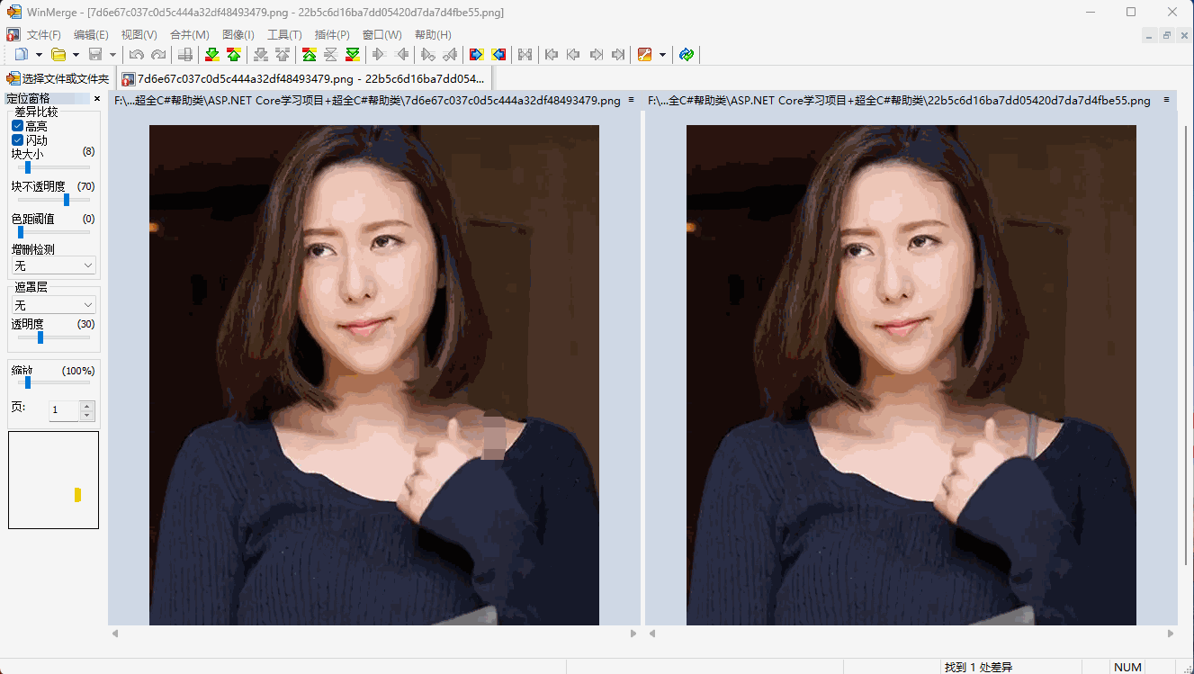This screenshot has width=1194, height=674.
Task: Jump to the last difference icon
Action: 353,55
